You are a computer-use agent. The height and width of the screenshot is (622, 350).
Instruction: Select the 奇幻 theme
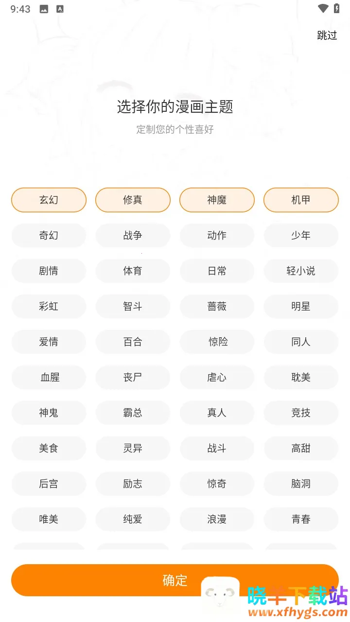click(49, 235)
